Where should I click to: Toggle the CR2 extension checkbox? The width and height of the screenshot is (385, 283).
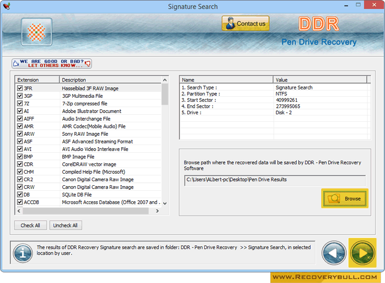click(20, 179)
